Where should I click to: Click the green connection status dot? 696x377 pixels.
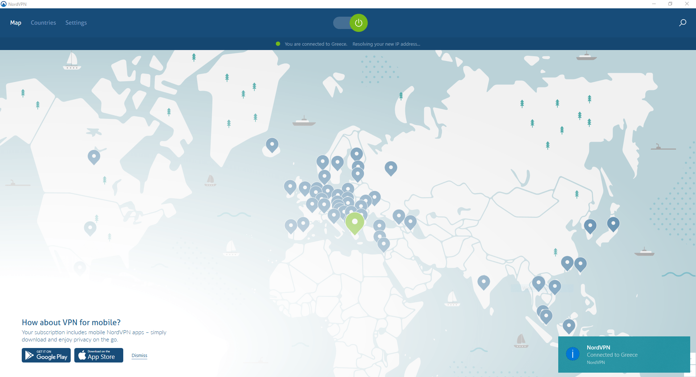click(x=278, y=44)
